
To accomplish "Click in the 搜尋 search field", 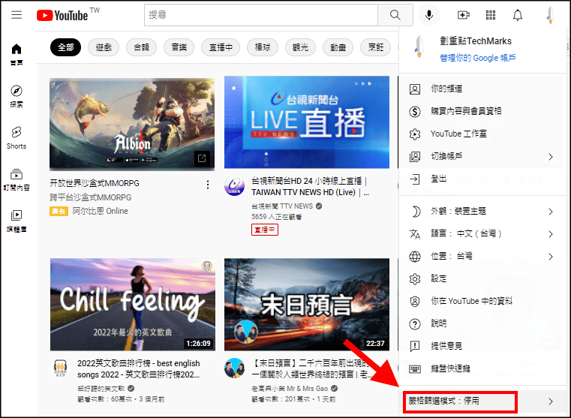I will pyautogui.click(x=260, y=15).
